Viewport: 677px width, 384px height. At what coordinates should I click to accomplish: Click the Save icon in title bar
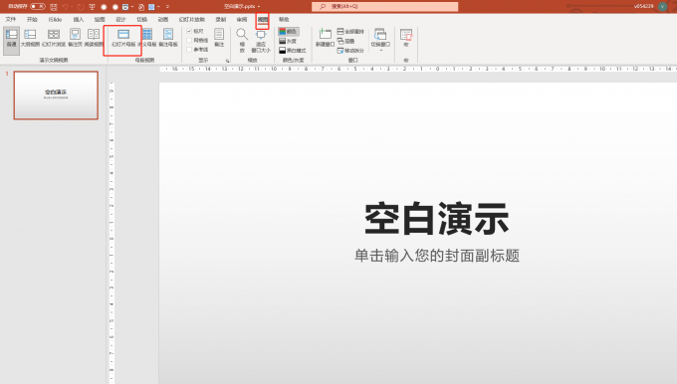pos(54,7)
